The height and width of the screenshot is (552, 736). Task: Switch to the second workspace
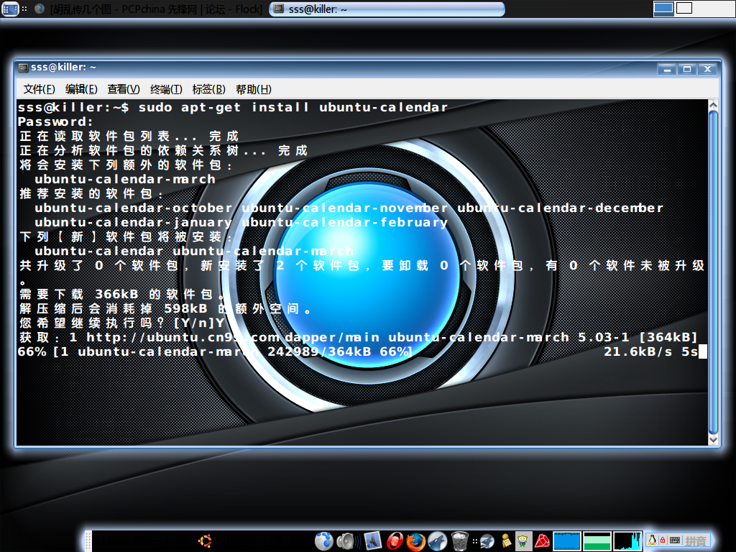tap(684, 8)
